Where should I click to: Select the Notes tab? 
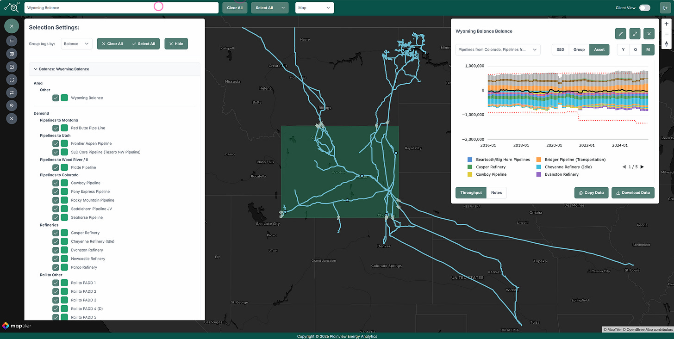[x=496, y=192]
